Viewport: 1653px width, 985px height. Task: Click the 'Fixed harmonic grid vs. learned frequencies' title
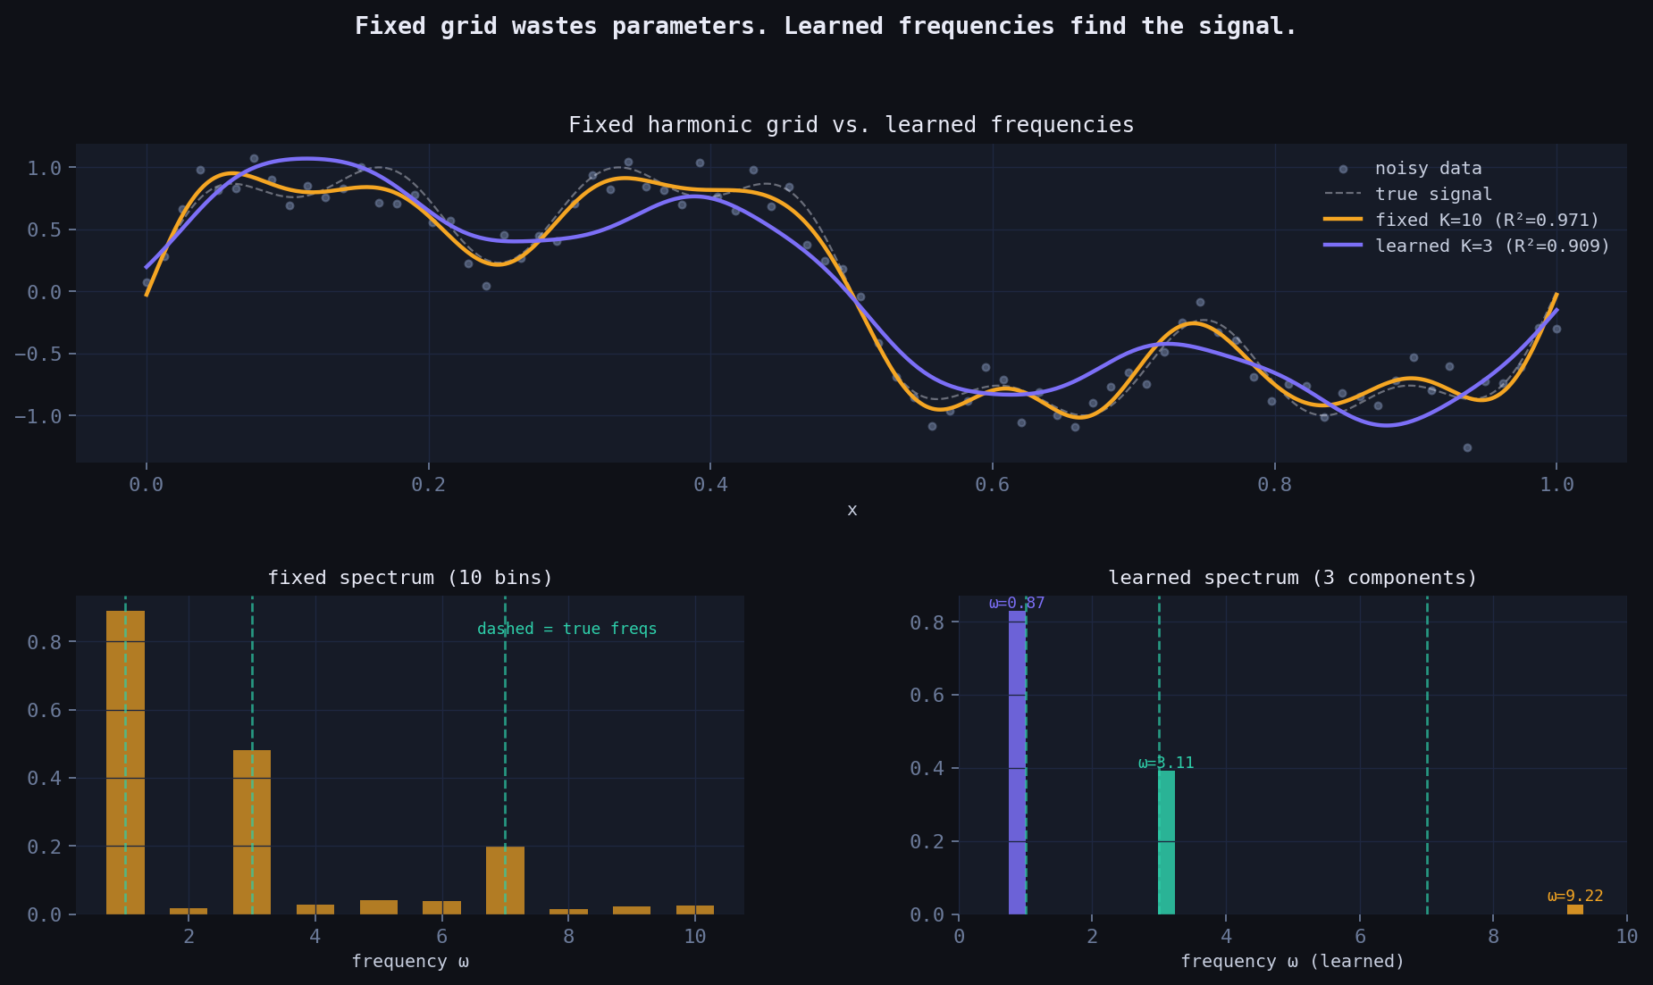(x=851, y=124)
